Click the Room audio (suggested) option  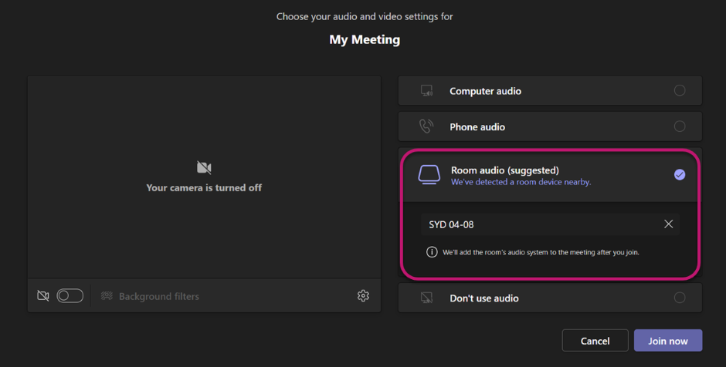tap(550, 176)
